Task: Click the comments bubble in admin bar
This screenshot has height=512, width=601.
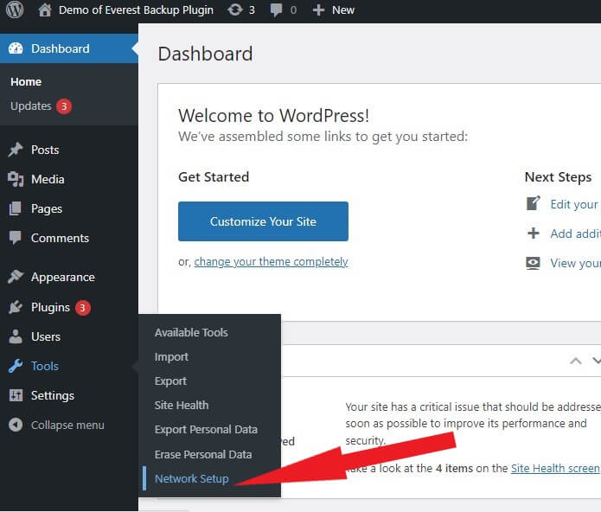Action: (277, 10)
